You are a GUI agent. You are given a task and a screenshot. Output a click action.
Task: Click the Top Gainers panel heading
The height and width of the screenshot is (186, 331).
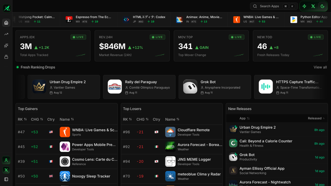click(x=28, y=109)
